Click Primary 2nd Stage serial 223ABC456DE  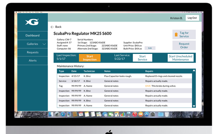coord(110,46)
